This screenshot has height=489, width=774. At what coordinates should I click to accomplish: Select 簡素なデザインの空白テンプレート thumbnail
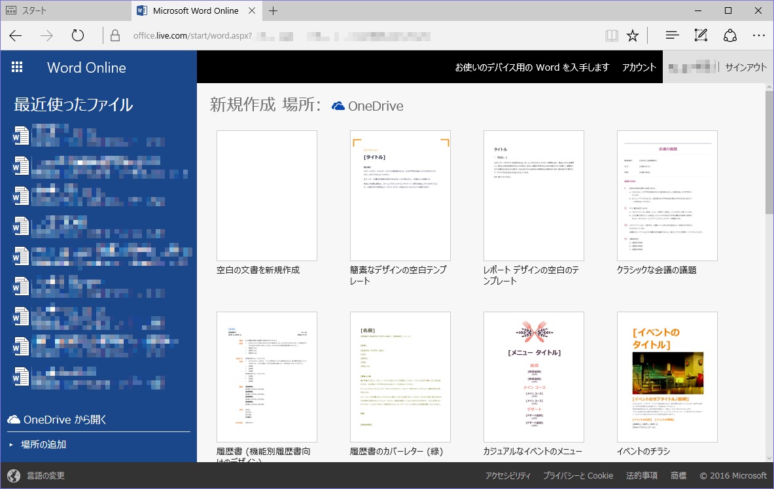(x=400, y=196)
